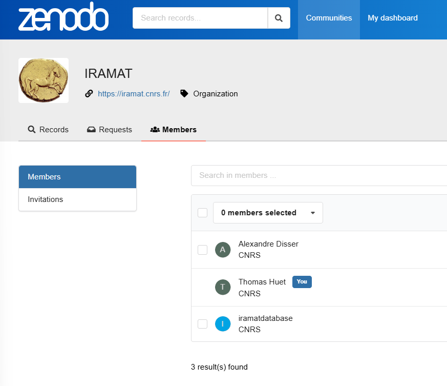Open Invitations in the side menu
This screenshot has width=447, height=386.
(x=77, y=199)
